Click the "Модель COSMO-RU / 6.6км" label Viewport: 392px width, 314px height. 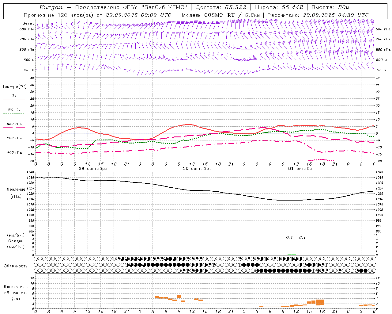click(x=221, y=15)
